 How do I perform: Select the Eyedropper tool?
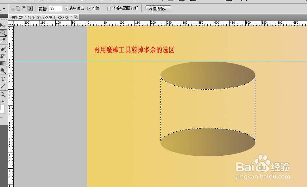tap(4, 40)
